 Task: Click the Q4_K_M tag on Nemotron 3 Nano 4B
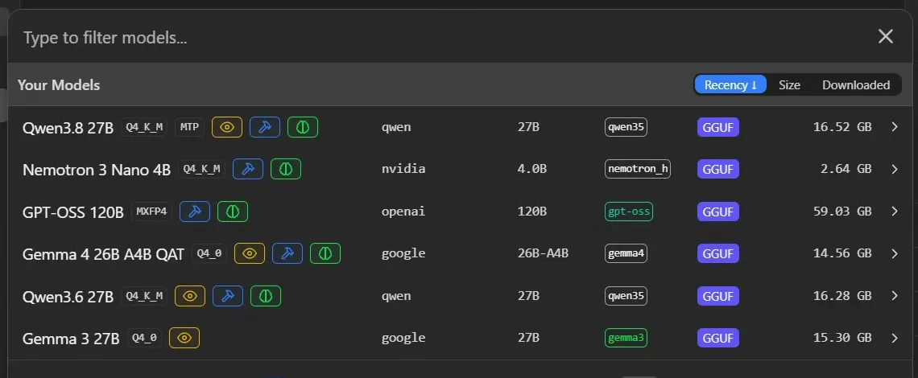pyautogui.click(x=201, y=169)
